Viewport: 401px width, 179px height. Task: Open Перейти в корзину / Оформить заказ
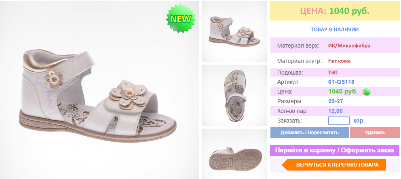point(335,150)
